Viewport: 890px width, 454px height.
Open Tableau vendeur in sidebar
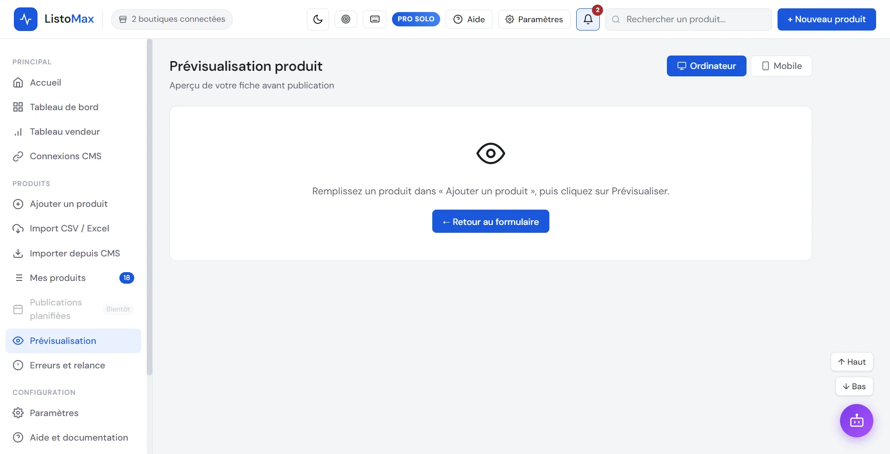pyautogui.click(x=73, y=131)
